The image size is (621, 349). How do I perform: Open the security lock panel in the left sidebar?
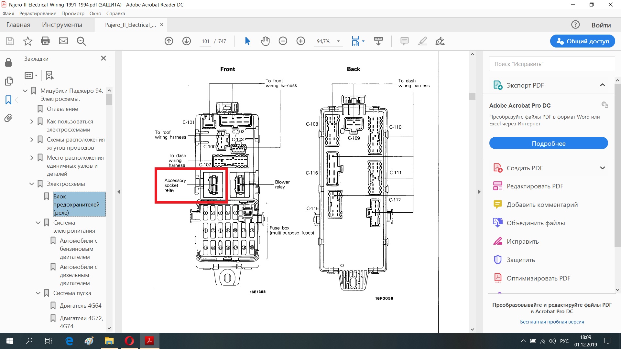coord(9,62)
